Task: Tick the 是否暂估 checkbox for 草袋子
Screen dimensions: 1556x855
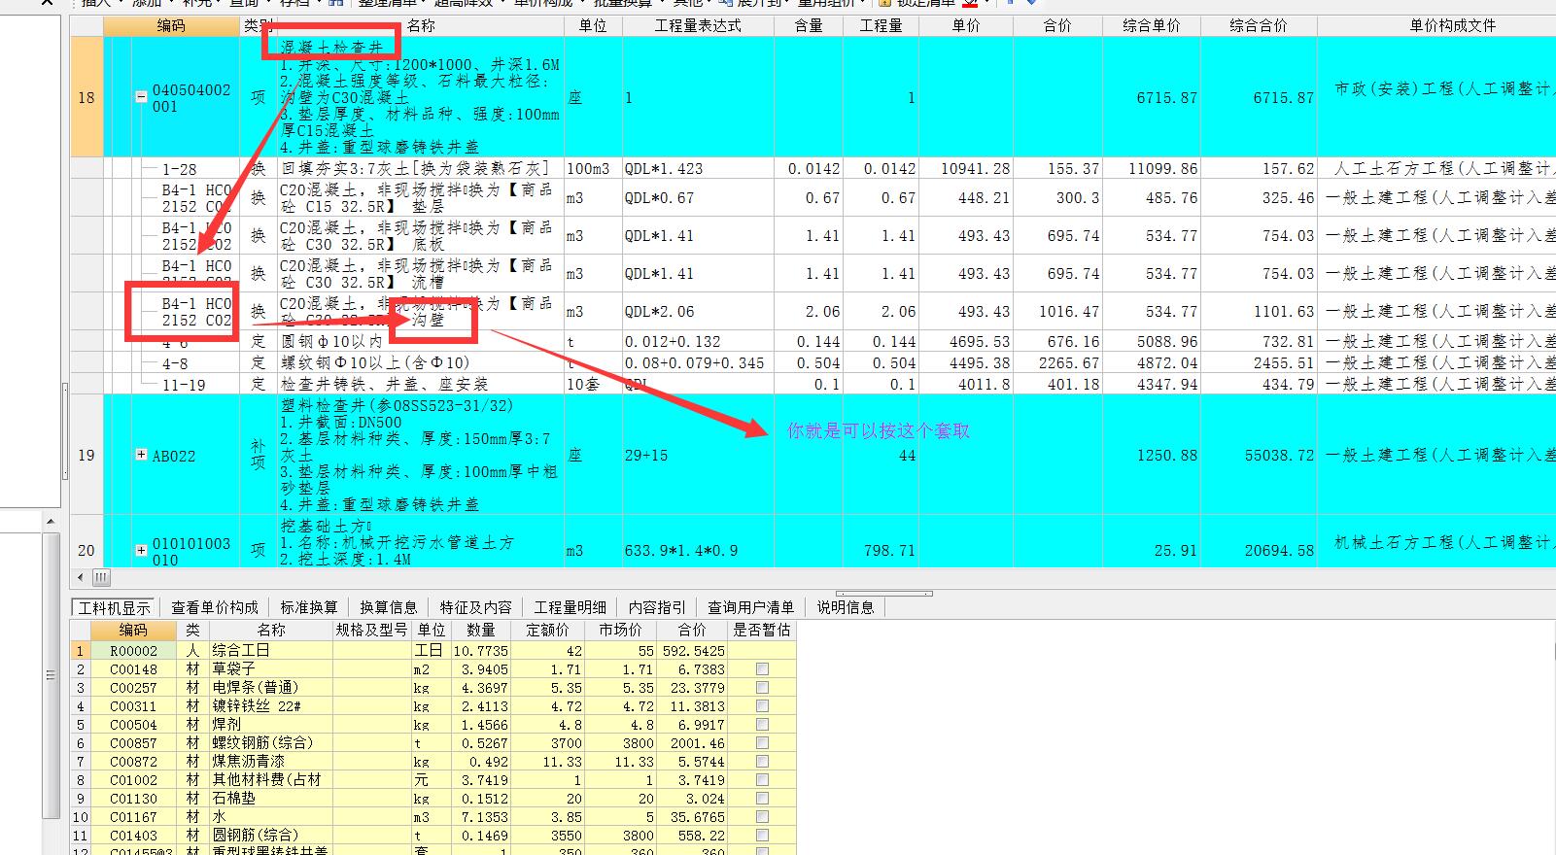Action: (x=762, y=669)
